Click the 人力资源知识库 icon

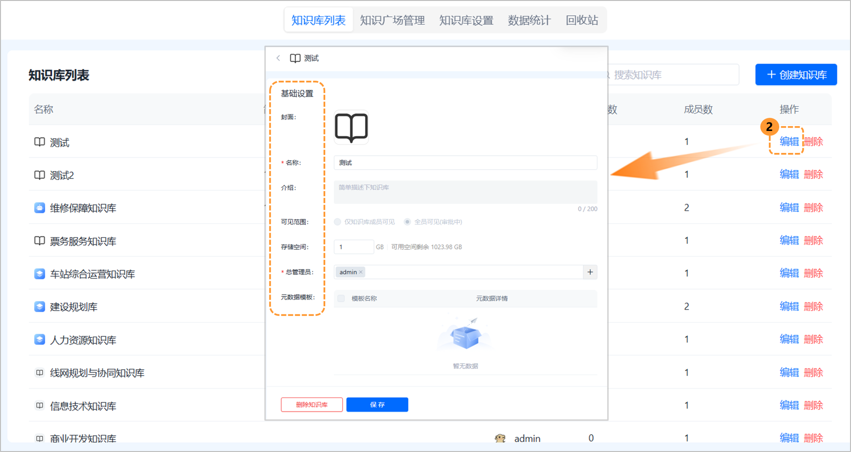click(x=40, y=339)
